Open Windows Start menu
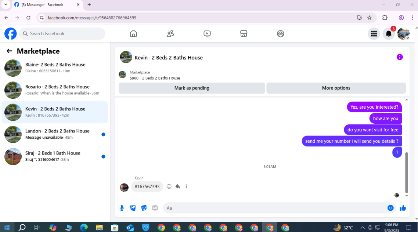Image resolution: width=418 pixels, height=232 pixels. (x=7, y=228)
